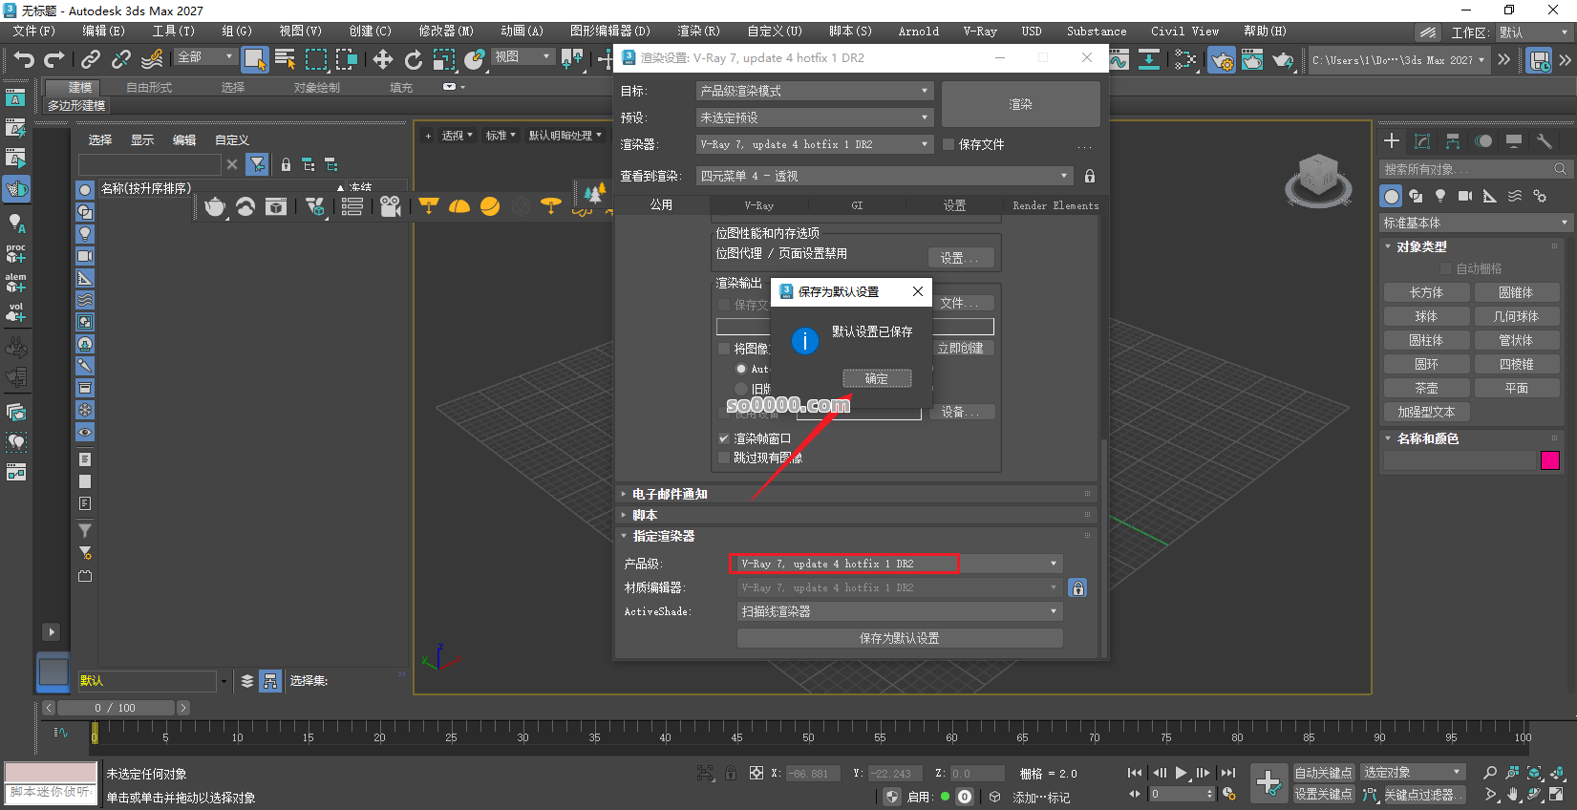This screenshot has height=810, width=1577.
Task: Open the 预设 preset dropdown
Action: click(x=815, y=117)
